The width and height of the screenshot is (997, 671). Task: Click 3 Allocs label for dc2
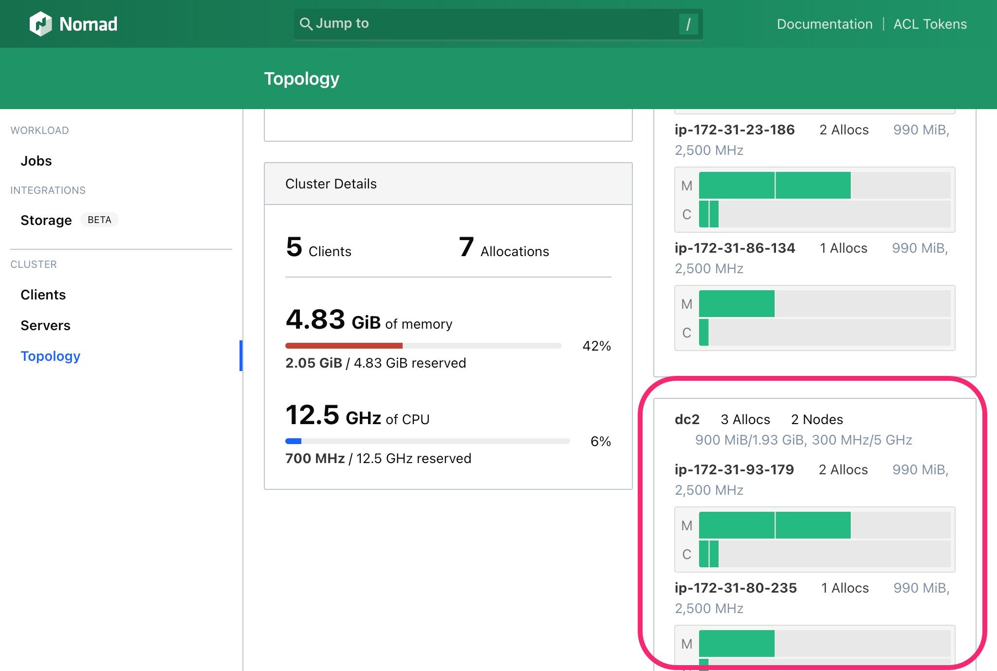745,419
